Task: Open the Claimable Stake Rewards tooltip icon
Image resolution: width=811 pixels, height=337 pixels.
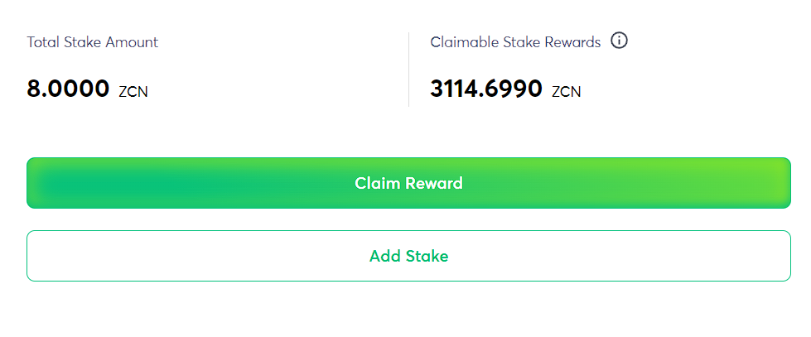Action: [x=619, y=41]
